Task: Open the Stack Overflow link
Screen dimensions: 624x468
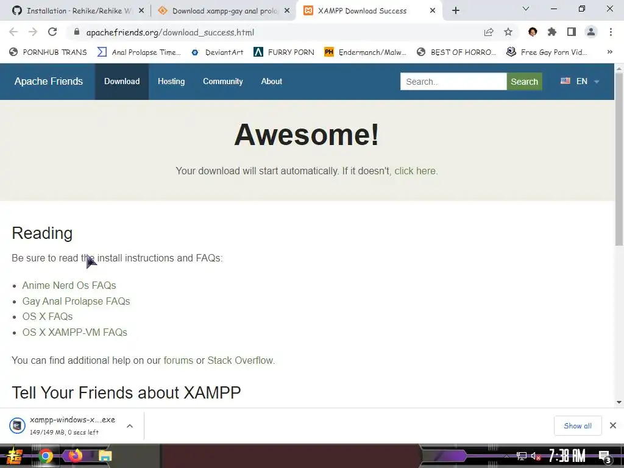Action: 241,360
